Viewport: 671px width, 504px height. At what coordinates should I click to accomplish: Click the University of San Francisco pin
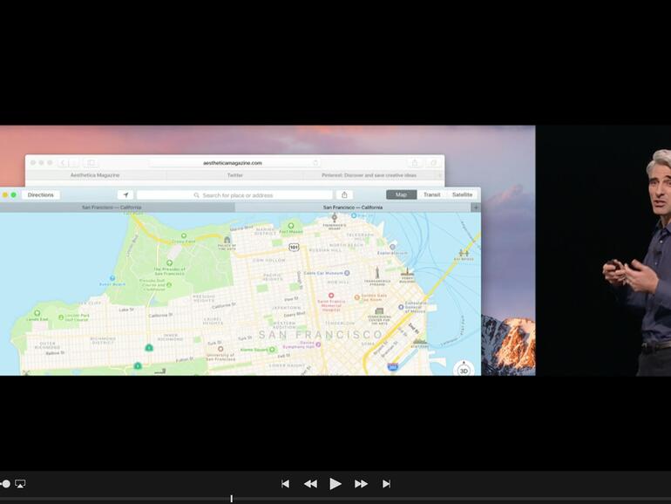tap(220, 349)
